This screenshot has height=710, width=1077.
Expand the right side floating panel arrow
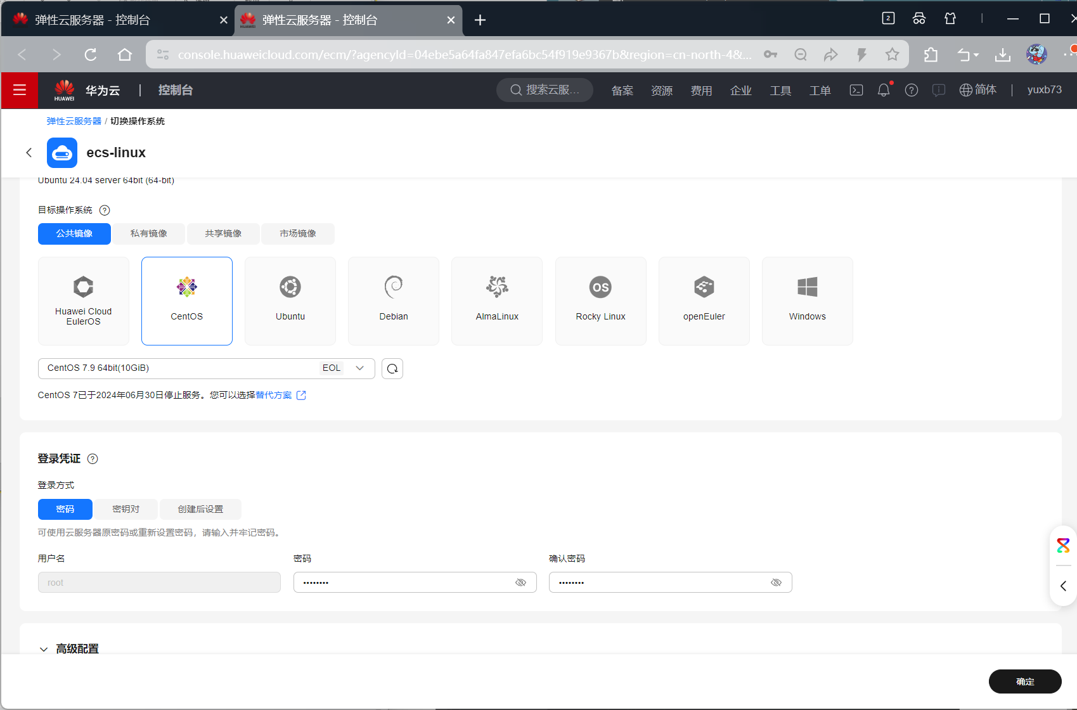click(1063, 586)
